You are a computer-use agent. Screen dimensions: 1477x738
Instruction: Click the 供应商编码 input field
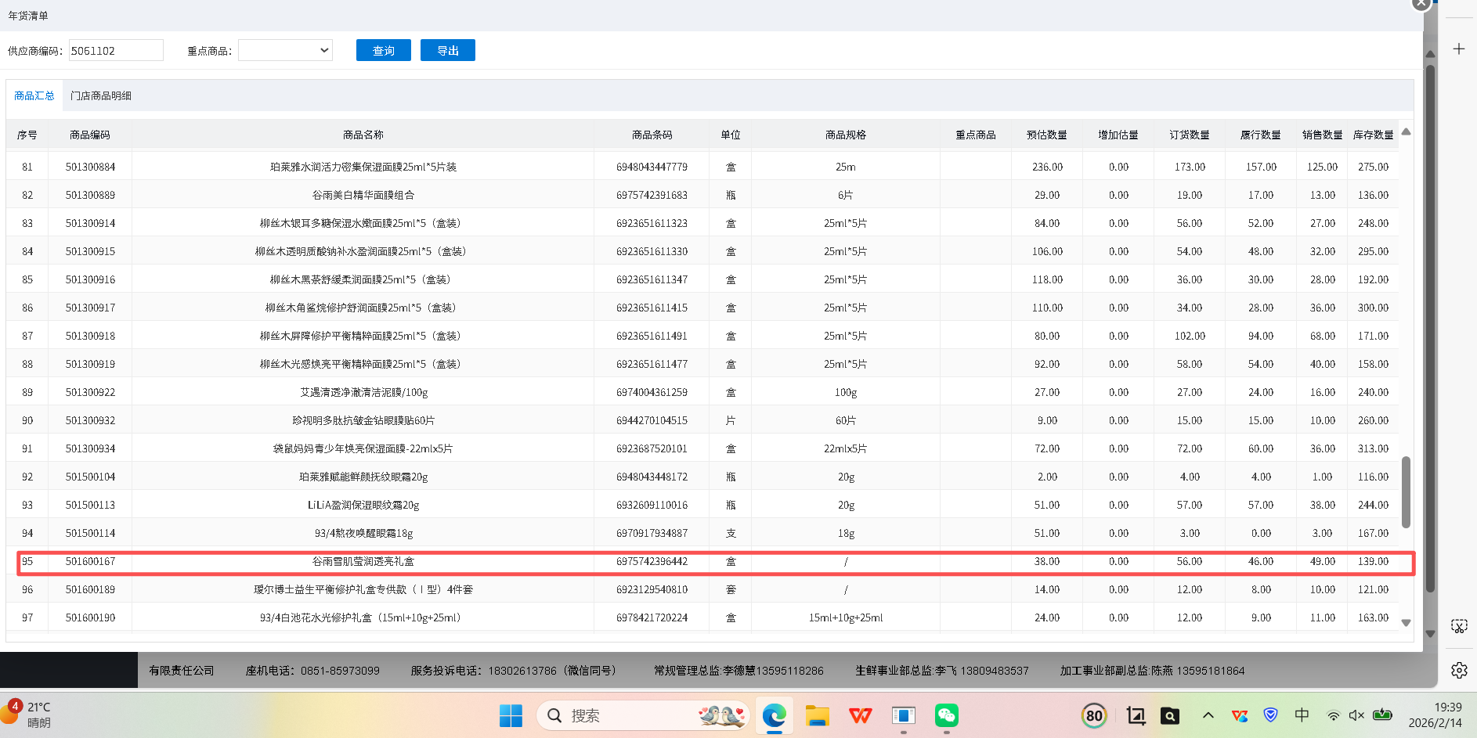116,51
